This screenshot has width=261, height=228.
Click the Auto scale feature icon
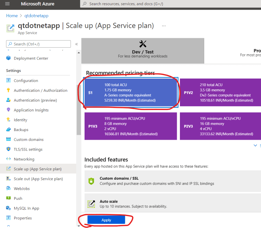[x=91, y=204]
